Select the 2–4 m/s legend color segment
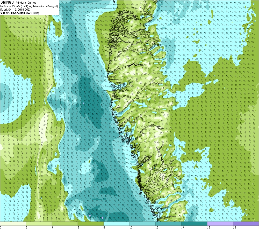The width and height of the screenshot is (259, 229). coord(39,224)
